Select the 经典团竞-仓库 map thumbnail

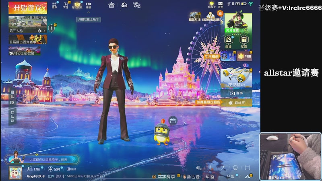pos(28,25)
